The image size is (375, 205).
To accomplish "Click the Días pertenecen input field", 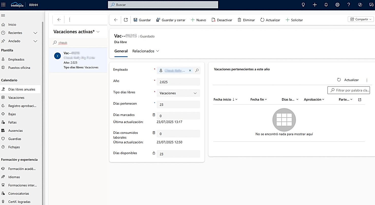I will pos(178,104).
